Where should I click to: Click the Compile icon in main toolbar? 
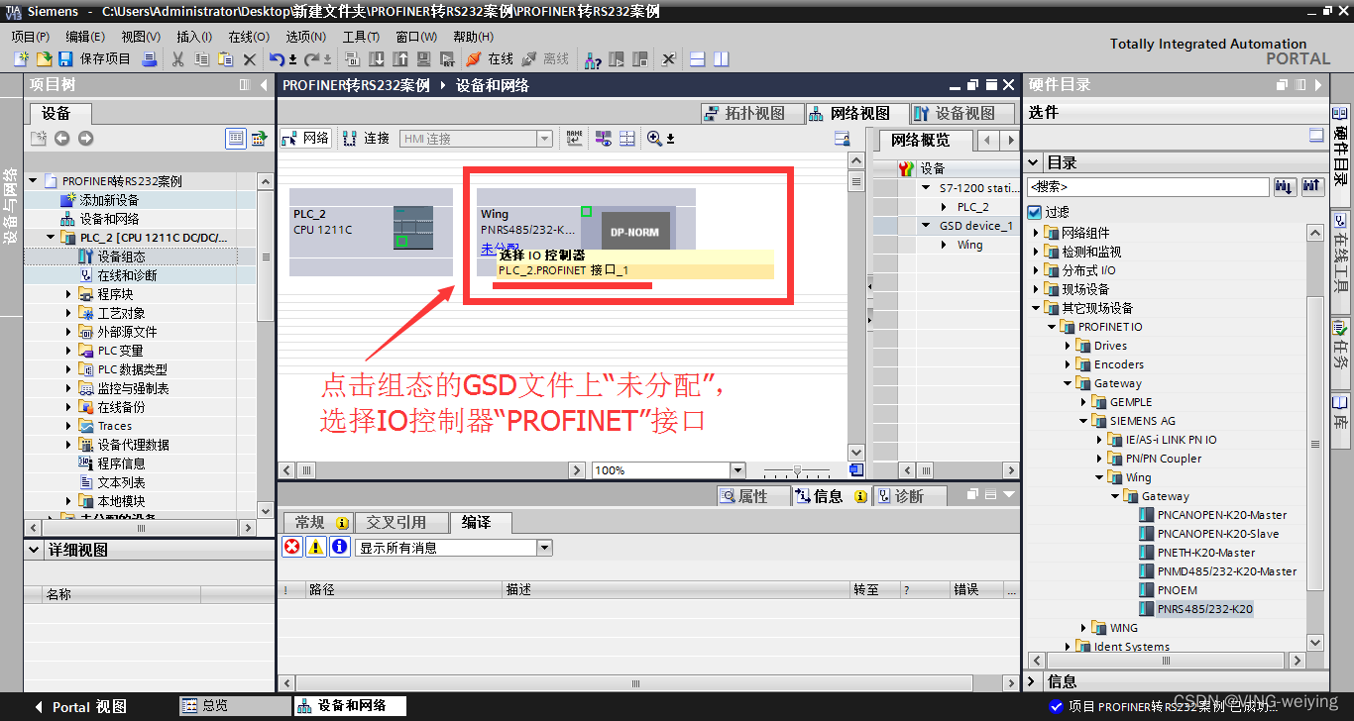(x=353, y=59)
